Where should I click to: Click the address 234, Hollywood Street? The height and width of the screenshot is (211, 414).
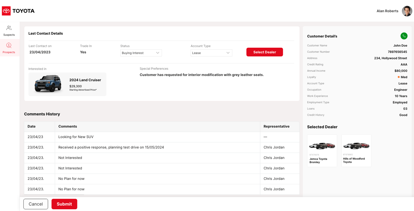tap(391, 58)
